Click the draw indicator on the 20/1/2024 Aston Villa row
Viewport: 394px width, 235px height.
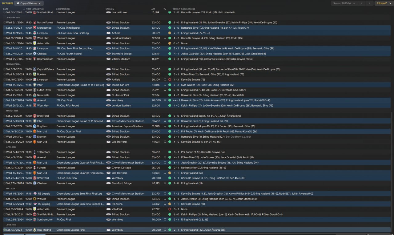coord(170,43)
